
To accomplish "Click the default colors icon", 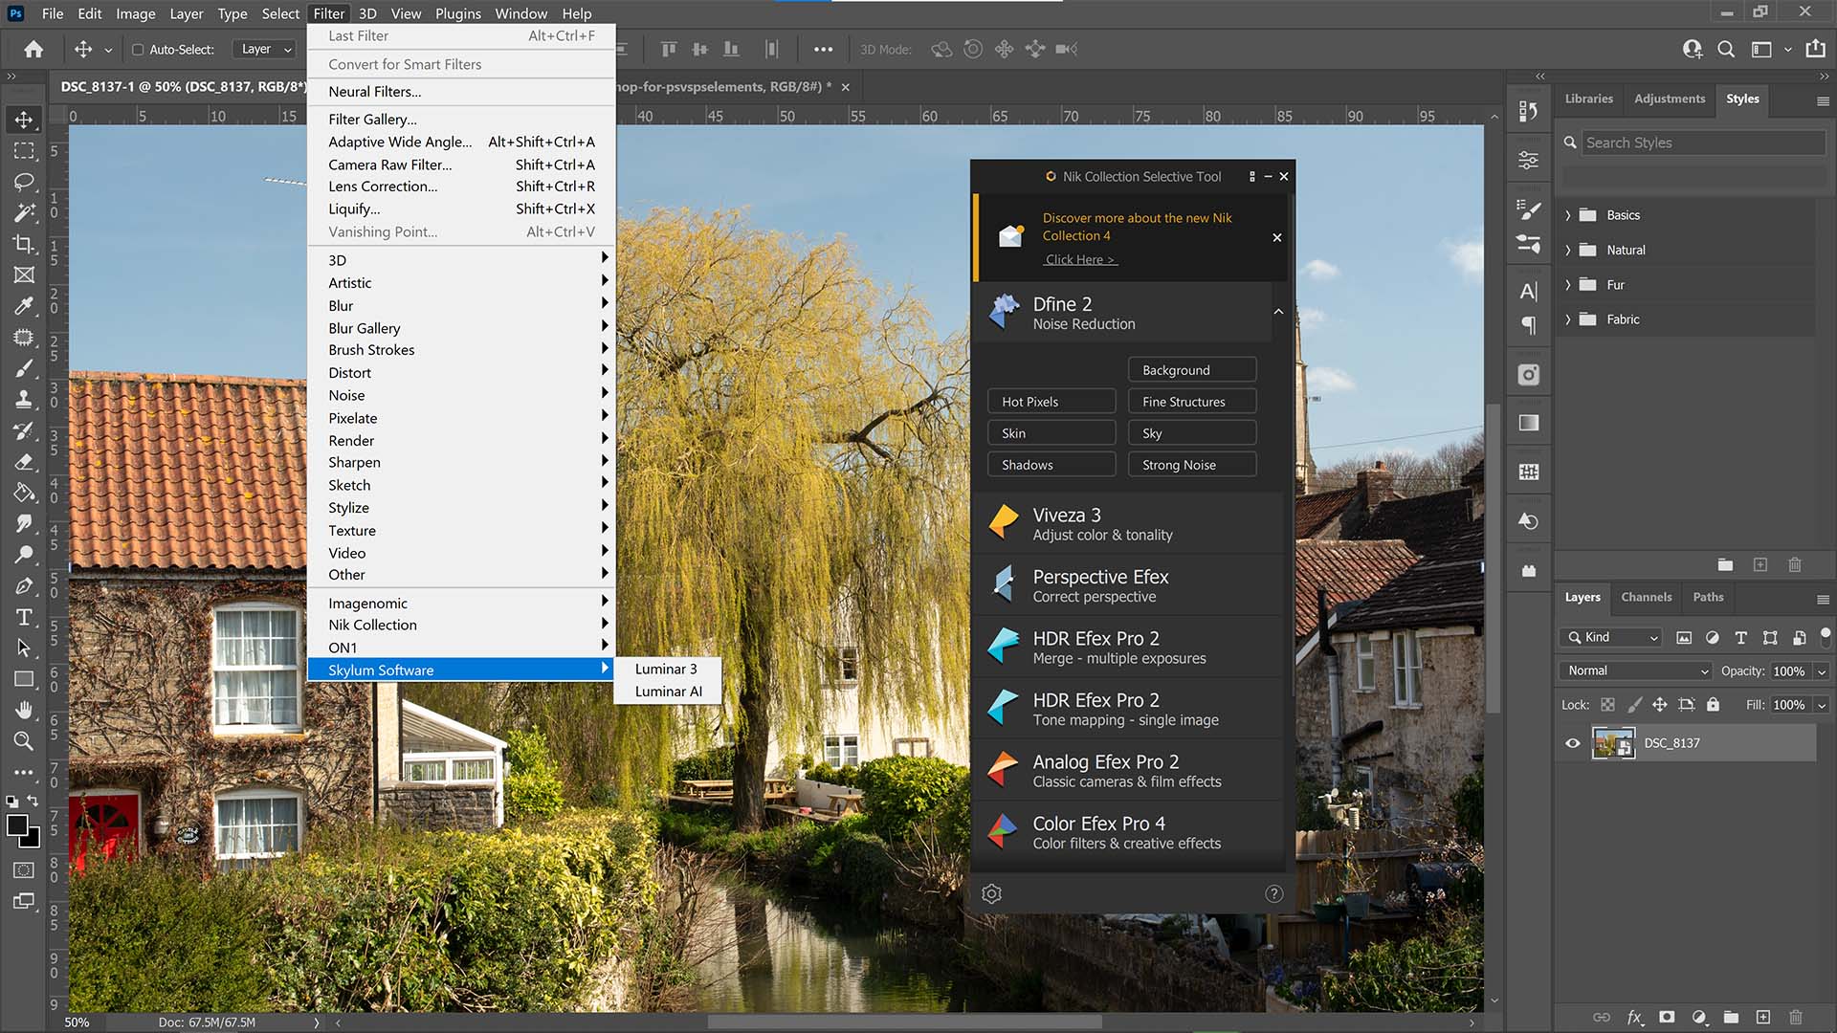I will pyautogui.click(x=11, y=802).
